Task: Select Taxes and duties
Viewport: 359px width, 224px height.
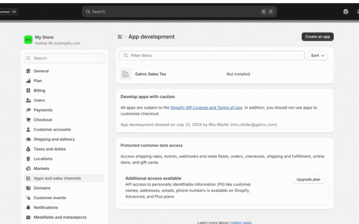Action: click(x=64, y=149)
